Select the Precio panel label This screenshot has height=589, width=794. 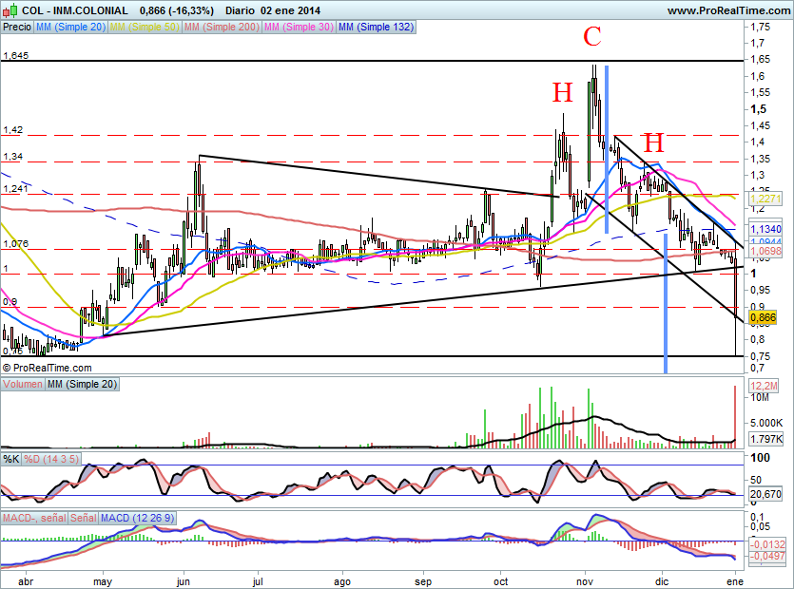[16, 28]
